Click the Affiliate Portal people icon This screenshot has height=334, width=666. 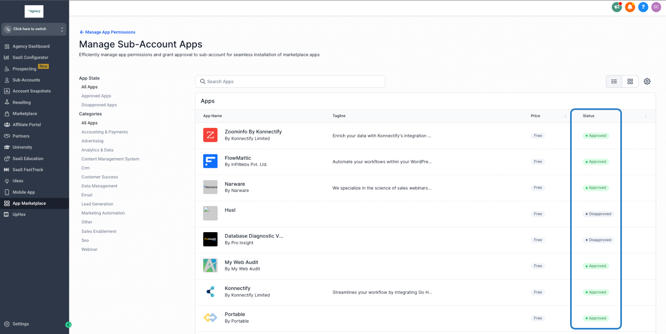click(x=7, y=125)
